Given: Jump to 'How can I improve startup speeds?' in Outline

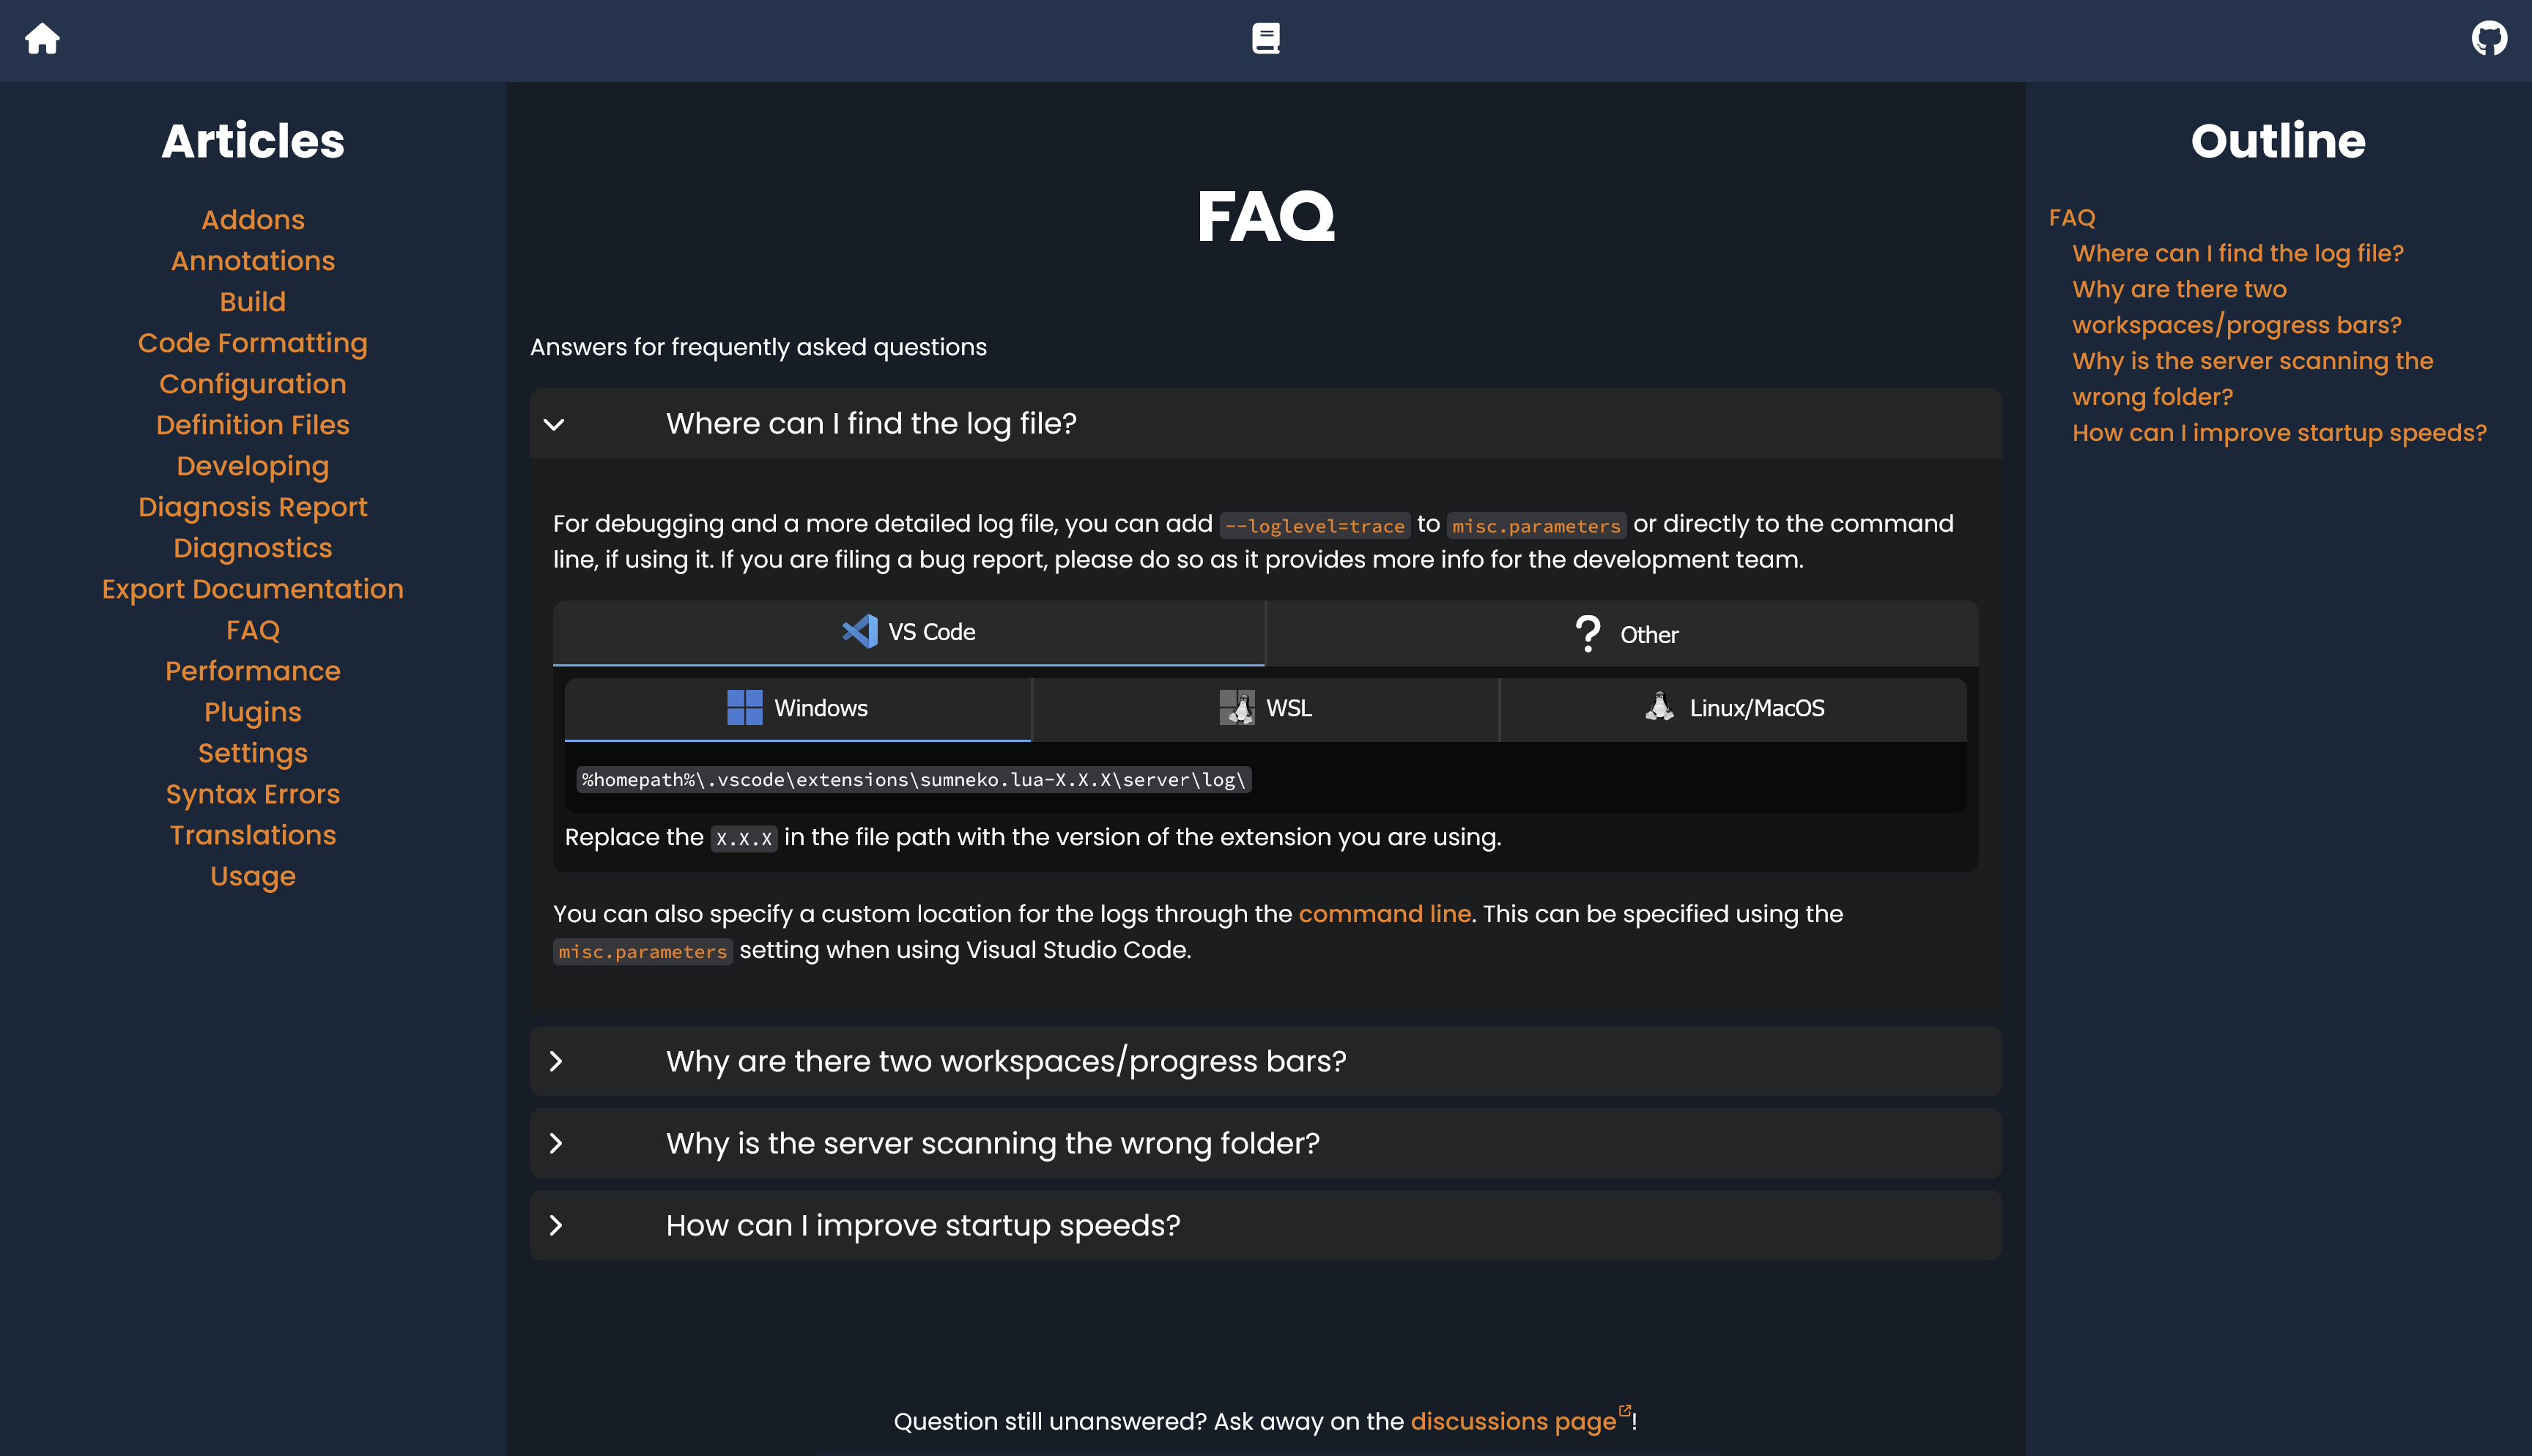Looking at the screenshot, I should (2280, 432).
